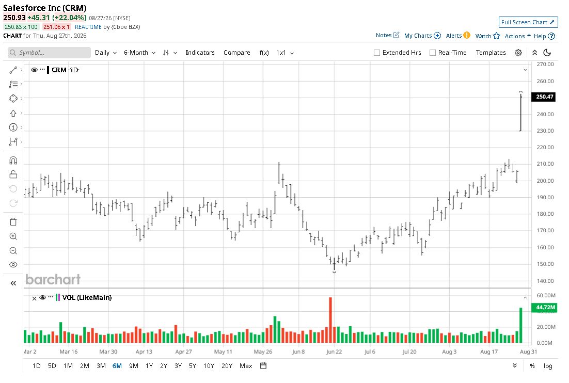Open the Indicators menu

[200, 53]
